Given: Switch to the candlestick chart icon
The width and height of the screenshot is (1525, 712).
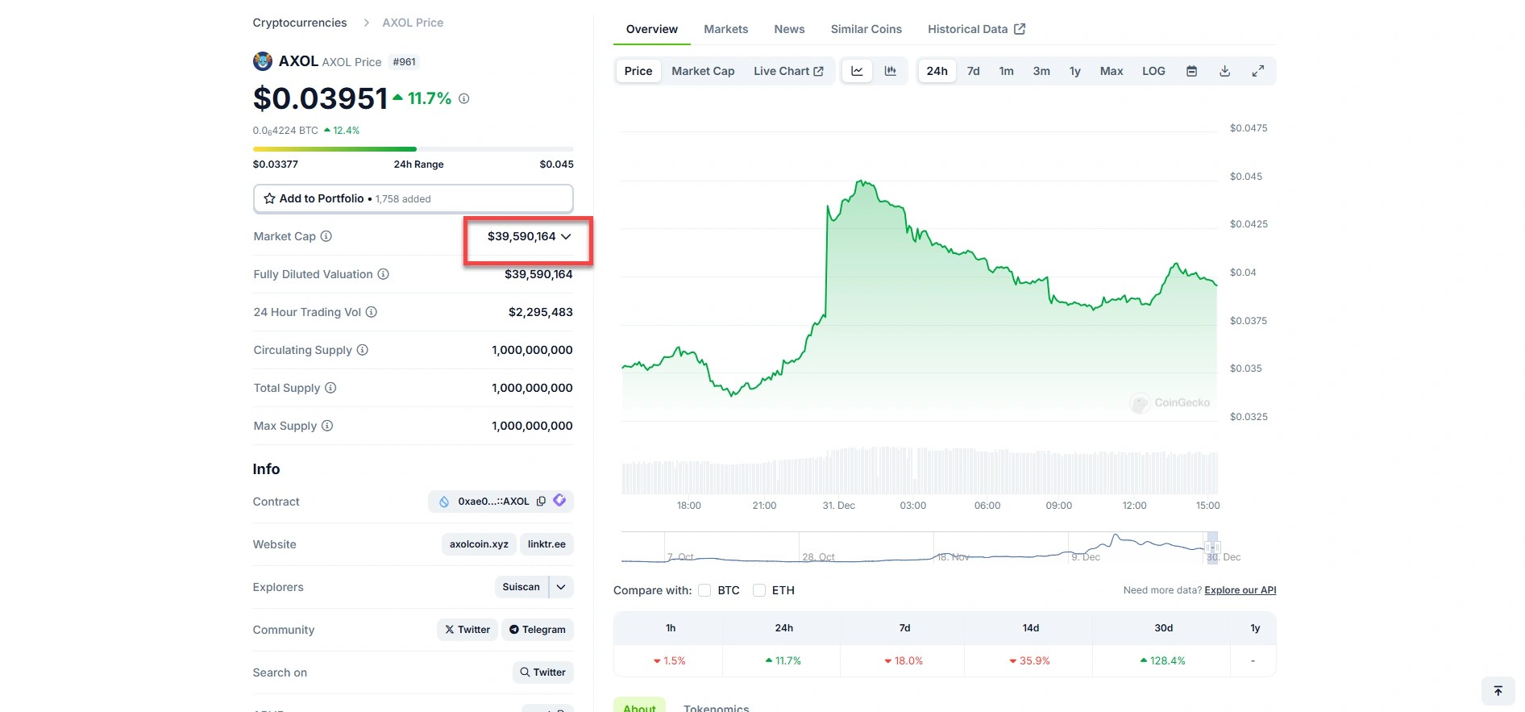Looking at the screenshot, I should coord(890,71).
